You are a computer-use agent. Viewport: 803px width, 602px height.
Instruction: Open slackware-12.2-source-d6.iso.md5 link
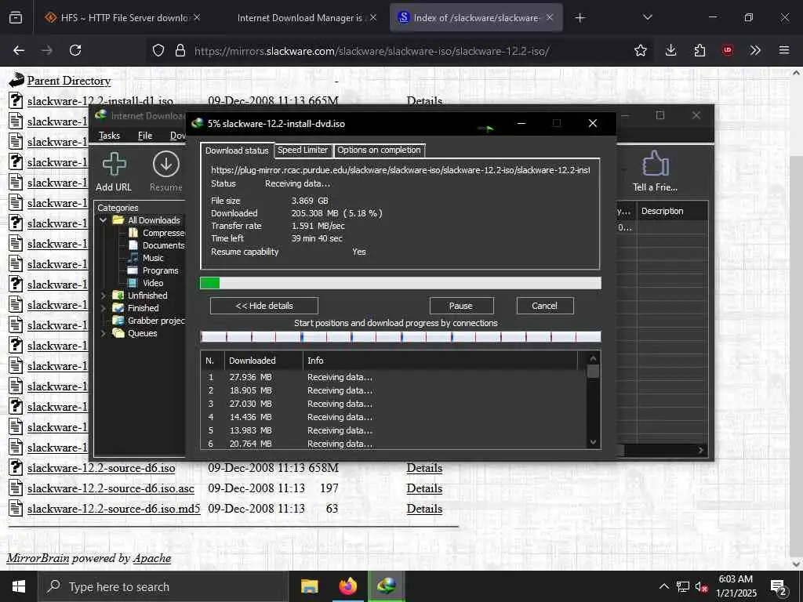click(113, 509)
